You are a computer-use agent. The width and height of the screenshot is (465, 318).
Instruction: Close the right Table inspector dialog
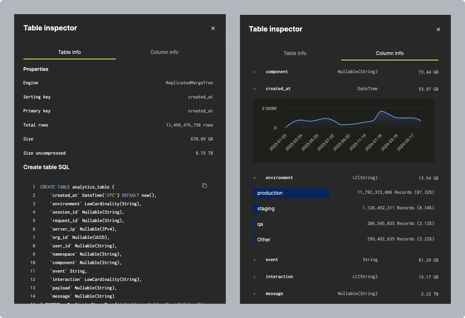pyautogui.click(x=438, y=29)
